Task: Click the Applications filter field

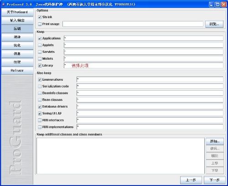Action: [144, 38]
